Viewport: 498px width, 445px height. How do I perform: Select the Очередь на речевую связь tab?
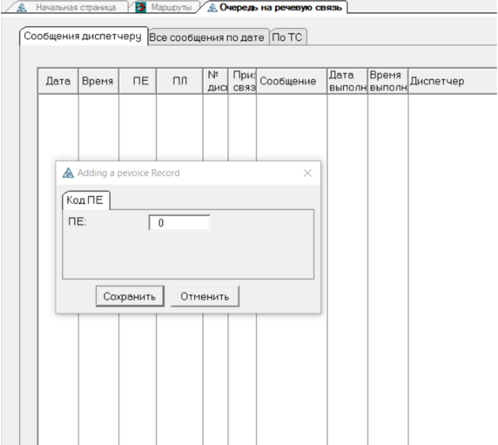[x=275, y=7]
